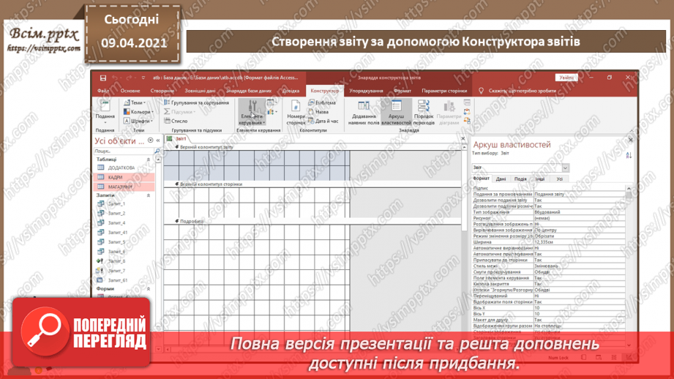
Task: Click the Порядок переходів button
Action: [x=424, y=113]
